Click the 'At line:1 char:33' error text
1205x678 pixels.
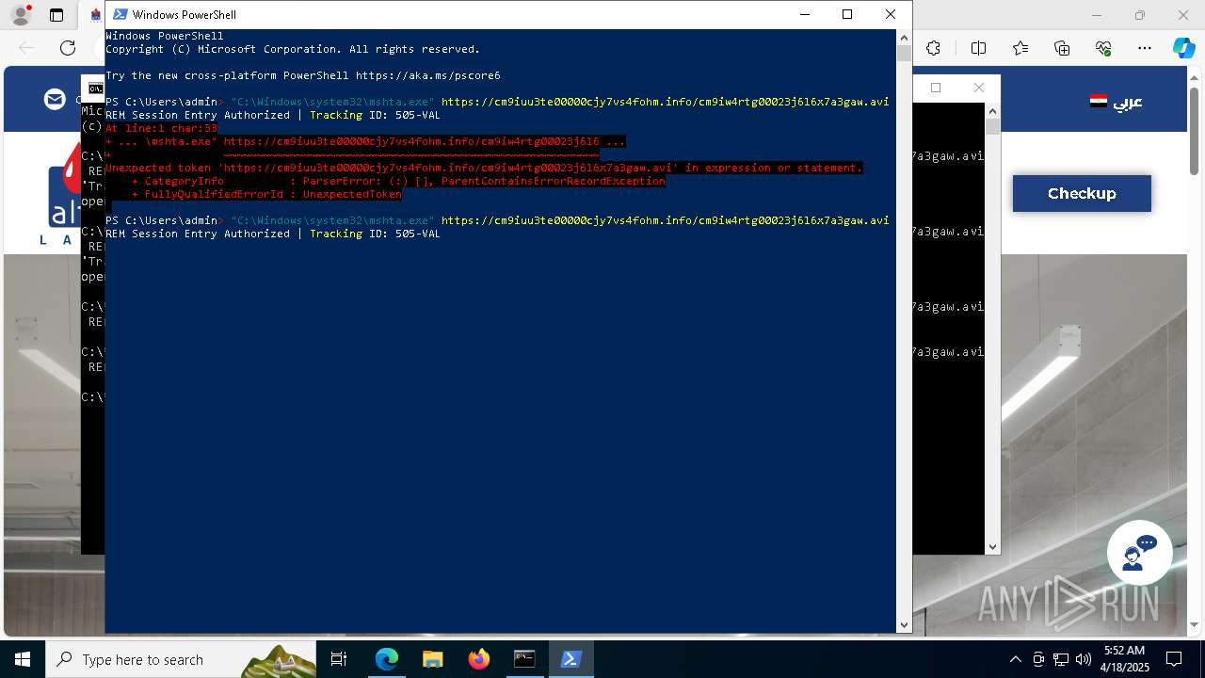[x=161, y=128]
